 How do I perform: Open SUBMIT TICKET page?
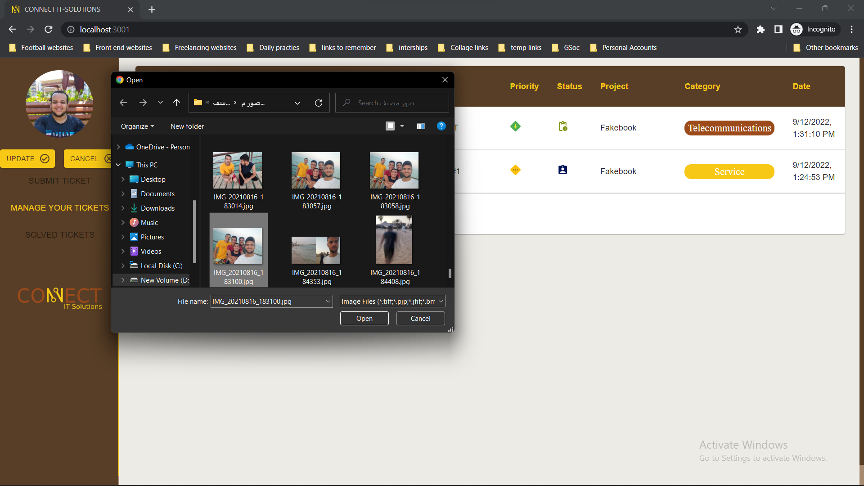(60, 181)
